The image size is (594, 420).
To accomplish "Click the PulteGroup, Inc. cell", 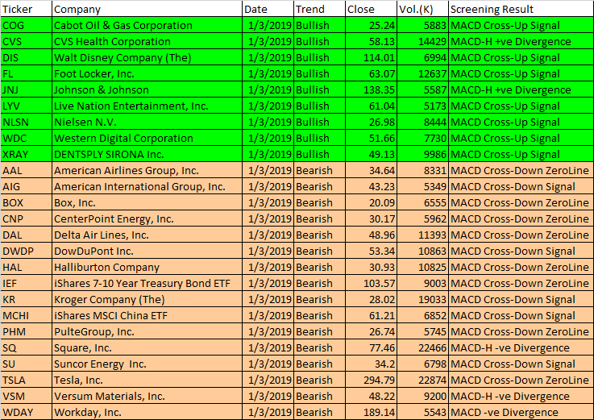I will click(147, 331).
